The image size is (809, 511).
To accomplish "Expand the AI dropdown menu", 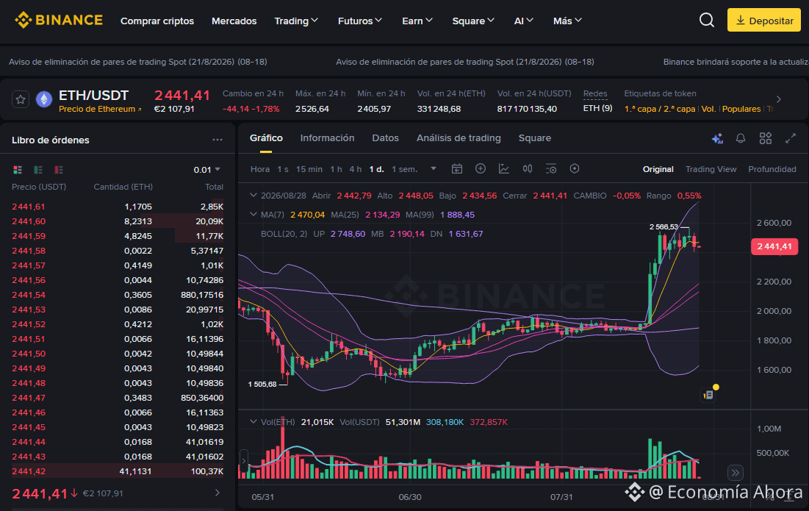I will [524, 21].
